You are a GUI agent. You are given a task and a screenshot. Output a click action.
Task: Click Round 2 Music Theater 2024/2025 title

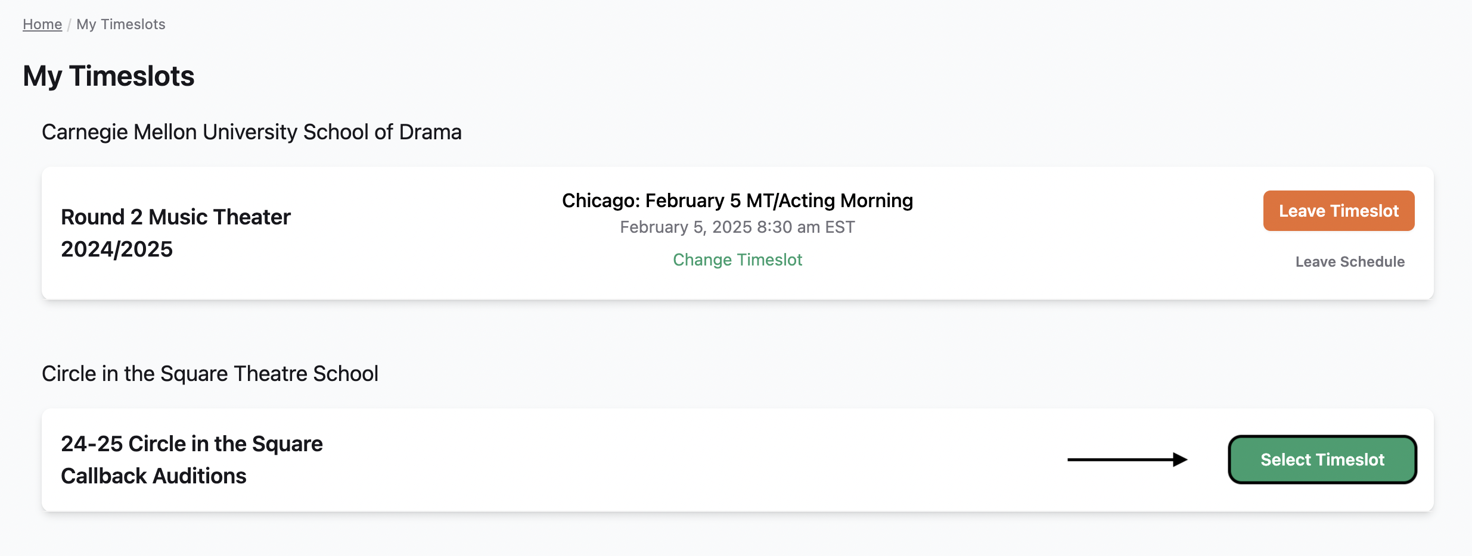[176, 233]
